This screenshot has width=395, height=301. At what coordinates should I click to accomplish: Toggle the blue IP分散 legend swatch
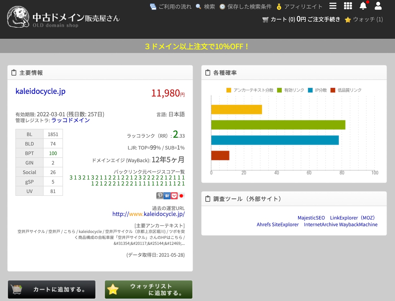(x=310, y=90)
